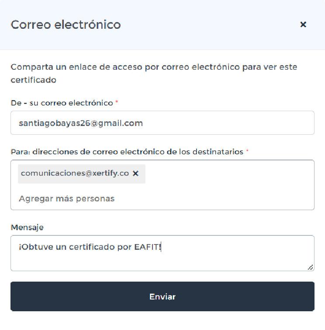
Task: Place cursor after "EAFIT!" in message
Action: pyautogui.click(x=162, y=247)
